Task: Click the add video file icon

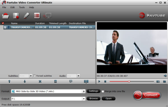Action: [x=16, y=16]
